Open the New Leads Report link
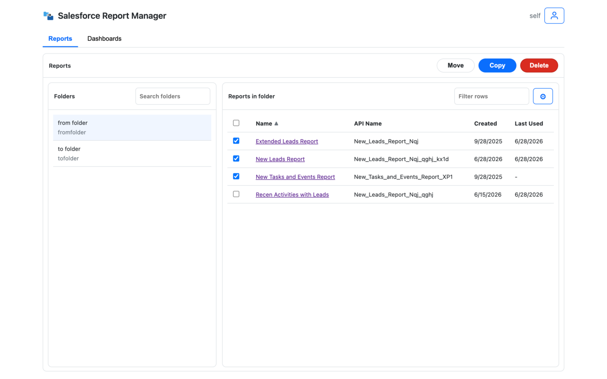This screenshot has height=379, width=607. point(280,159)
